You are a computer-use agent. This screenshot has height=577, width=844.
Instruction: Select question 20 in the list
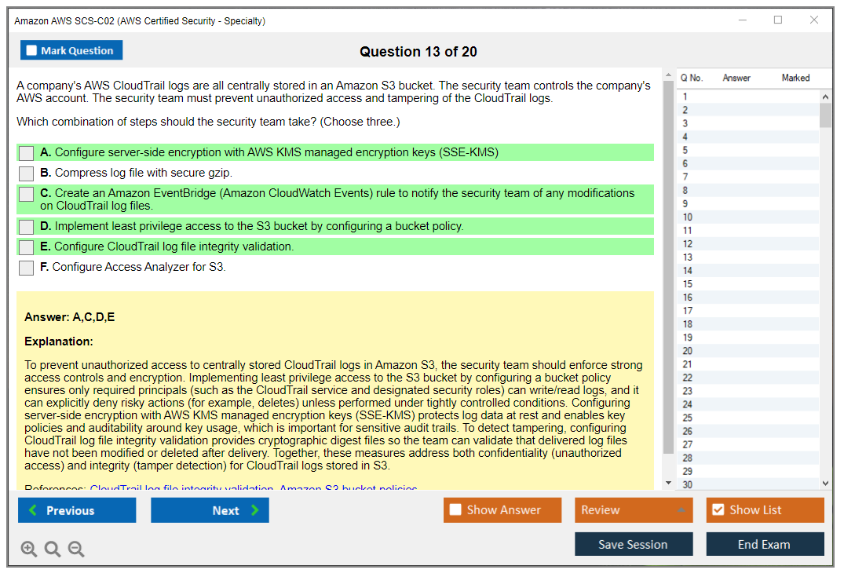pyautogui.click(x=688, y=351)
